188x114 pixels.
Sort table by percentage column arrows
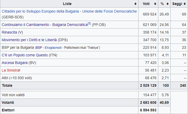point(167,4)
